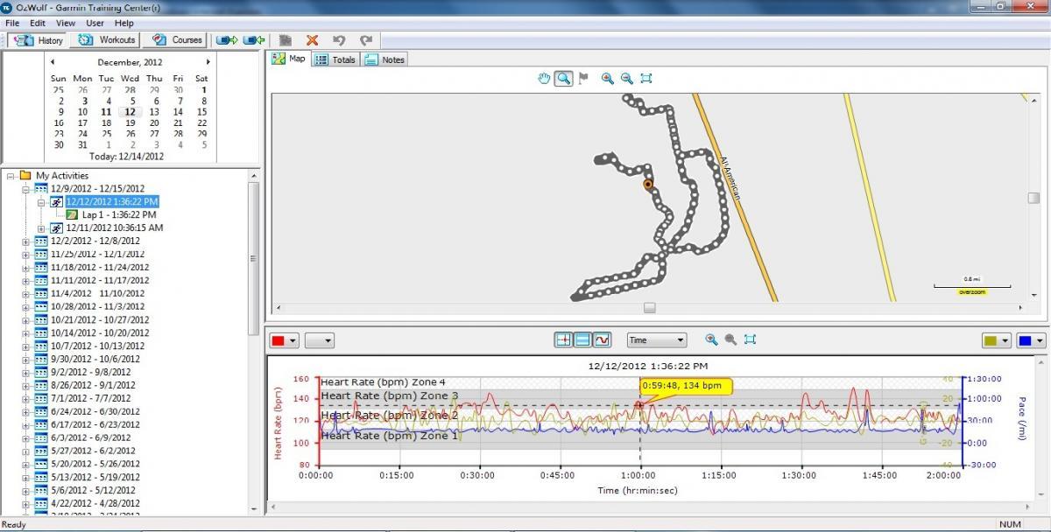This screenshot has height=532, width=1051.
Task: Toggle the crosshair tracking button above the chart
Action: 564,339
